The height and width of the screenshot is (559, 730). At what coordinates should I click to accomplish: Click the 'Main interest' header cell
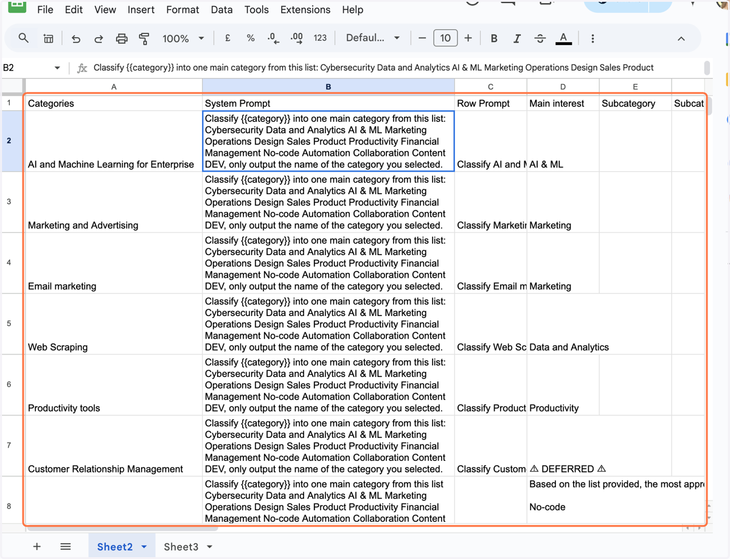click(563, 103)
